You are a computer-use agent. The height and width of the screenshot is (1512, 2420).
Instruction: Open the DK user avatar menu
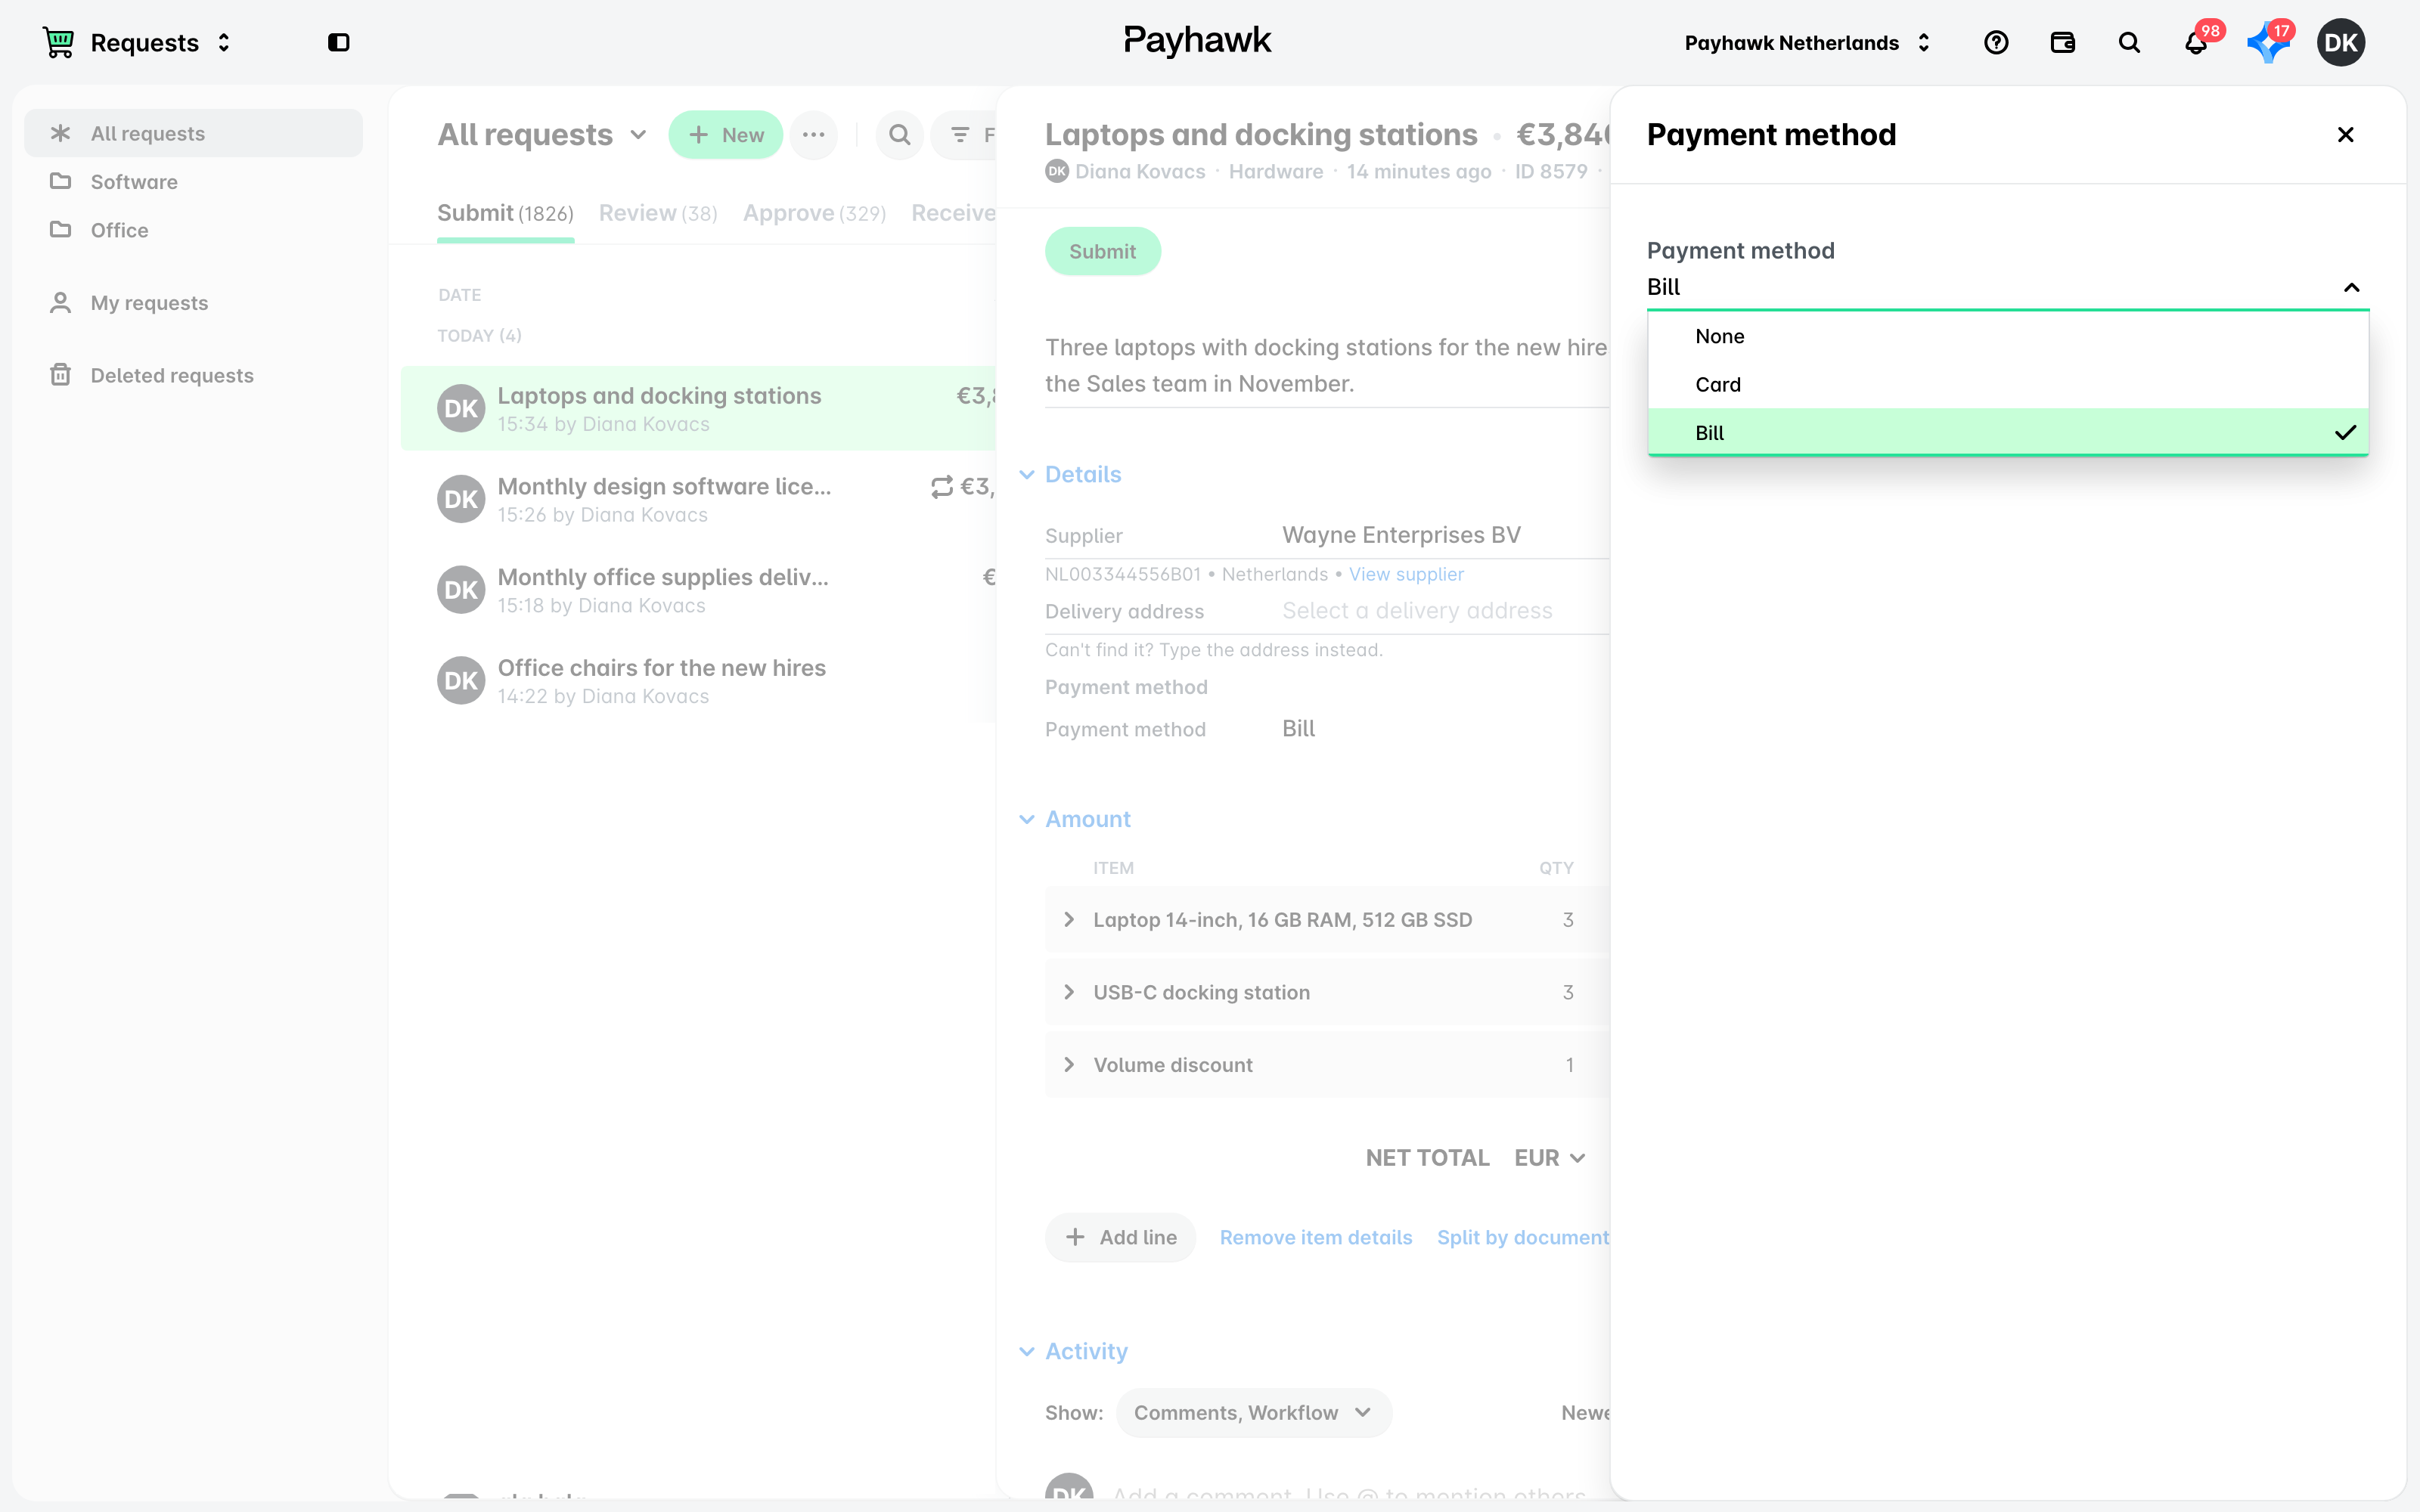[2341, 42]
